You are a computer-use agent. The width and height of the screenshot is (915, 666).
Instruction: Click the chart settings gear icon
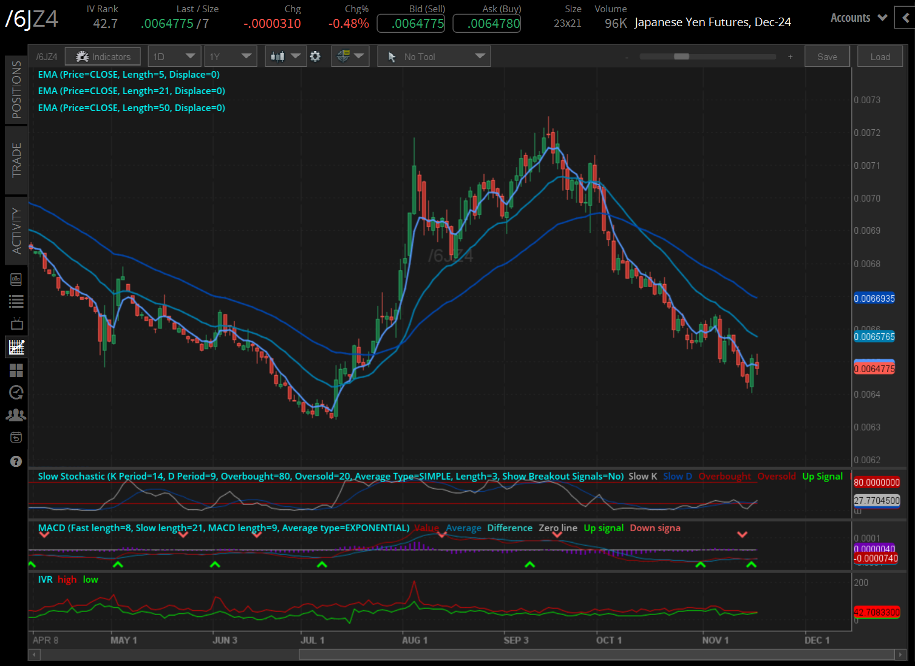315,56
